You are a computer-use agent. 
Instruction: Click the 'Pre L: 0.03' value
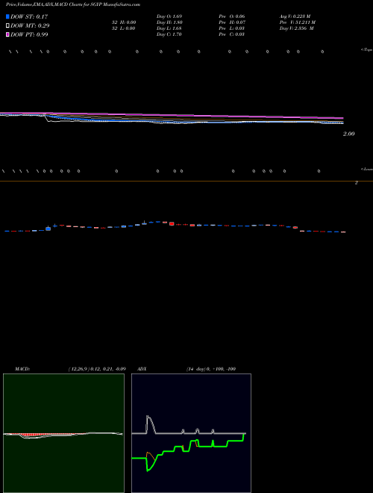tap(232, 28)
